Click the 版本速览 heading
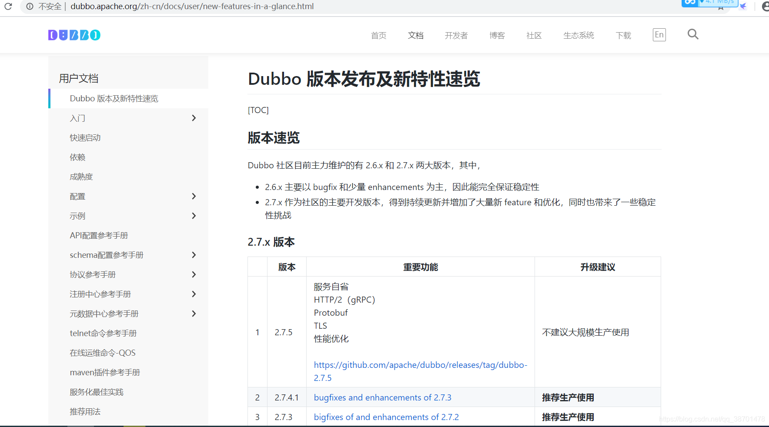The image size is (769, 427). [x=274, y=138]
